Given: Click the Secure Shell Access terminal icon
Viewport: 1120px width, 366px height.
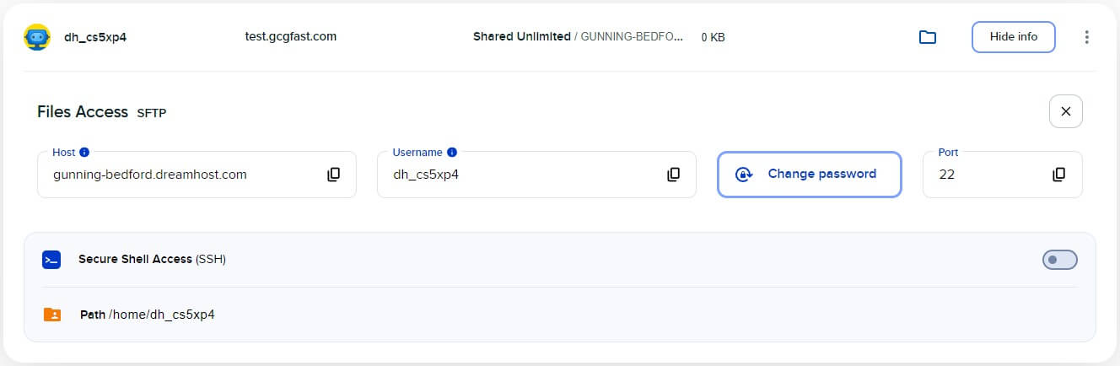Looking at the screenshot, I should [x=51, y=260].
